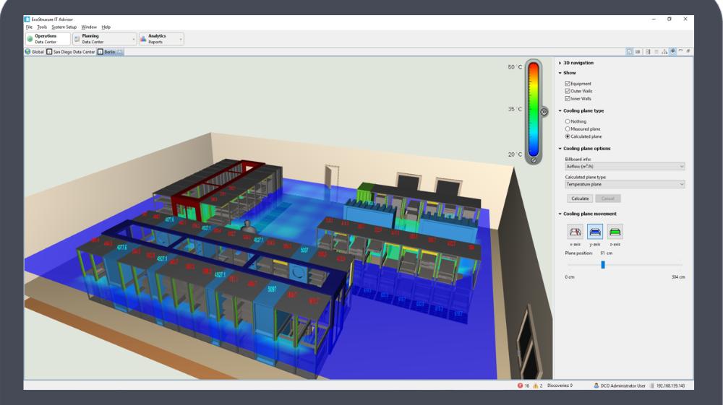This screenshot has width=723, height=405.
Task: Uncheck the Outer Walls checkbox
Action: click(568, 91)
